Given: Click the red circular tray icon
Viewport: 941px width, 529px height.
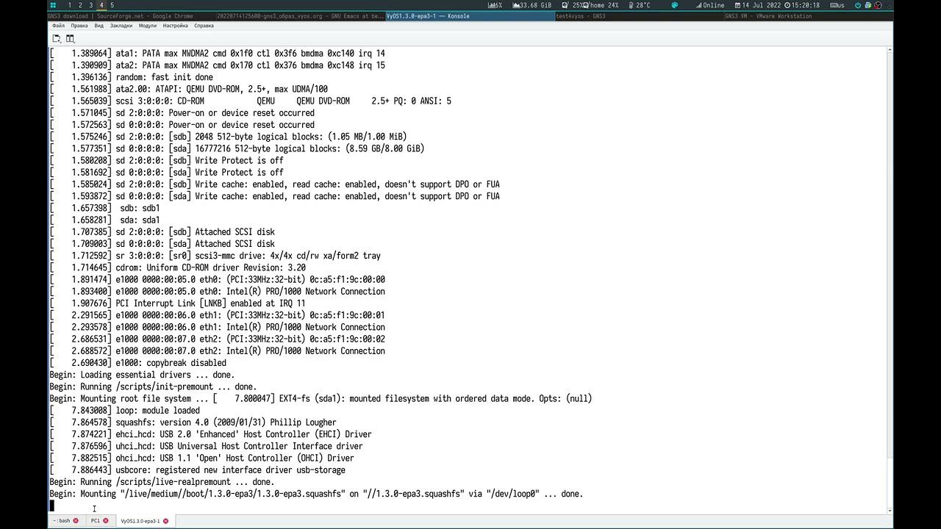Looking at the screenshot, I should (x=878, y=5).
